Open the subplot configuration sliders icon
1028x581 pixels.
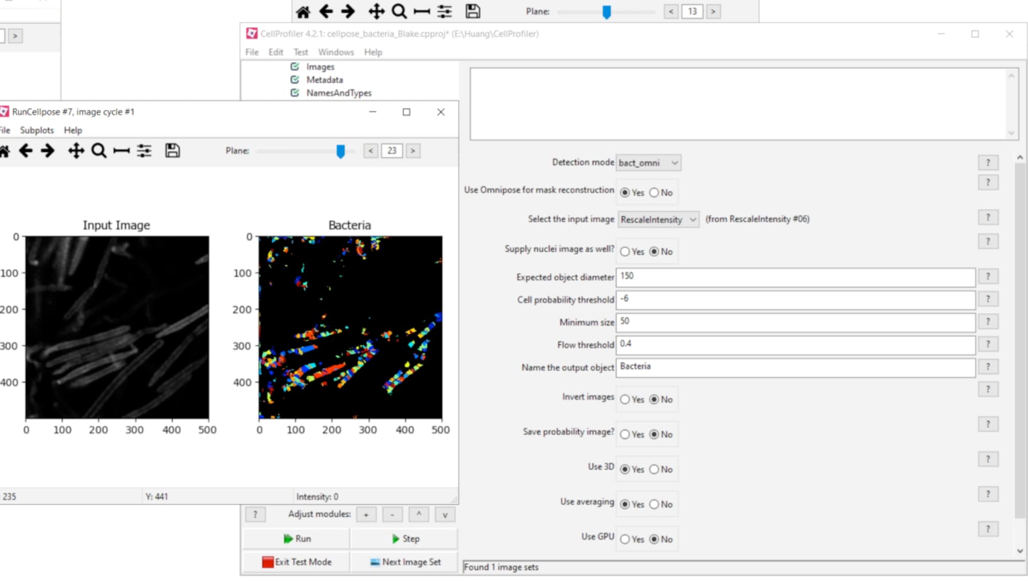[x=143, y=151]
